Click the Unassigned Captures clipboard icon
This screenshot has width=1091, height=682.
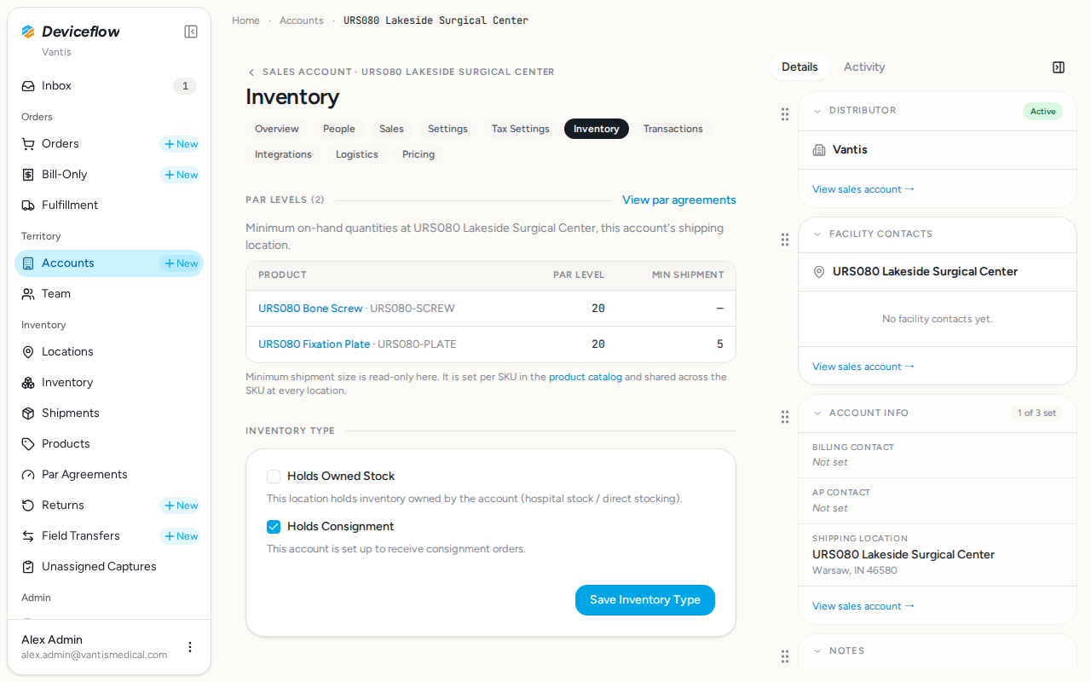[x=28, y=567]
